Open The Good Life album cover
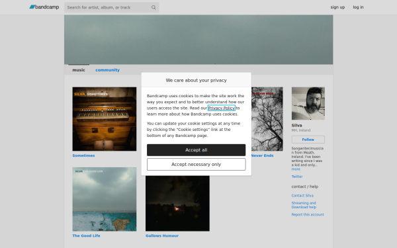This screenshot has width=397, height=248. 105,199
